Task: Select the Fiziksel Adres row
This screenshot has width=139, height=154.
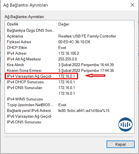Action: pos(69,42)
